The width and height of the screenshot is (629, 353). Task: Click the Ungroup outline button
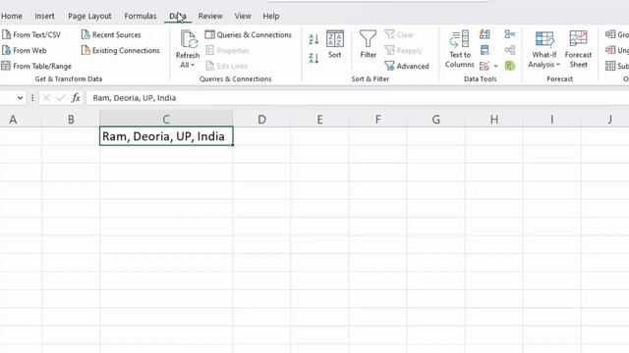tap(617, 50)
